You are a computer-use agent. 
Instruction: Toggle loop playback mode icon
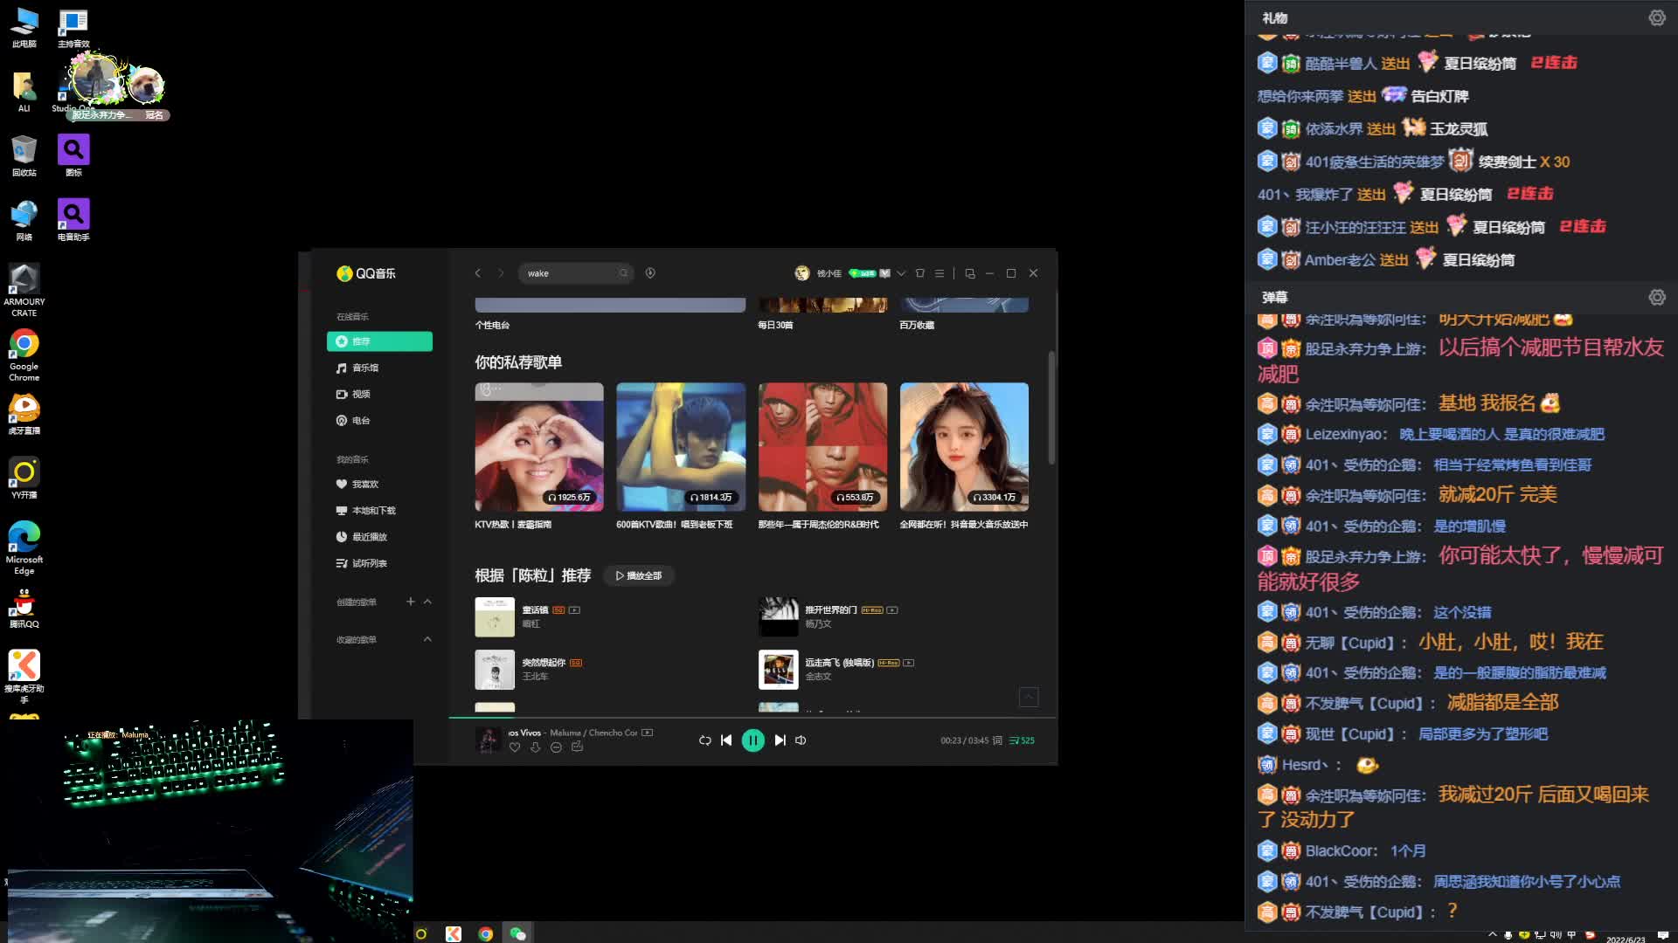(704, 740)
